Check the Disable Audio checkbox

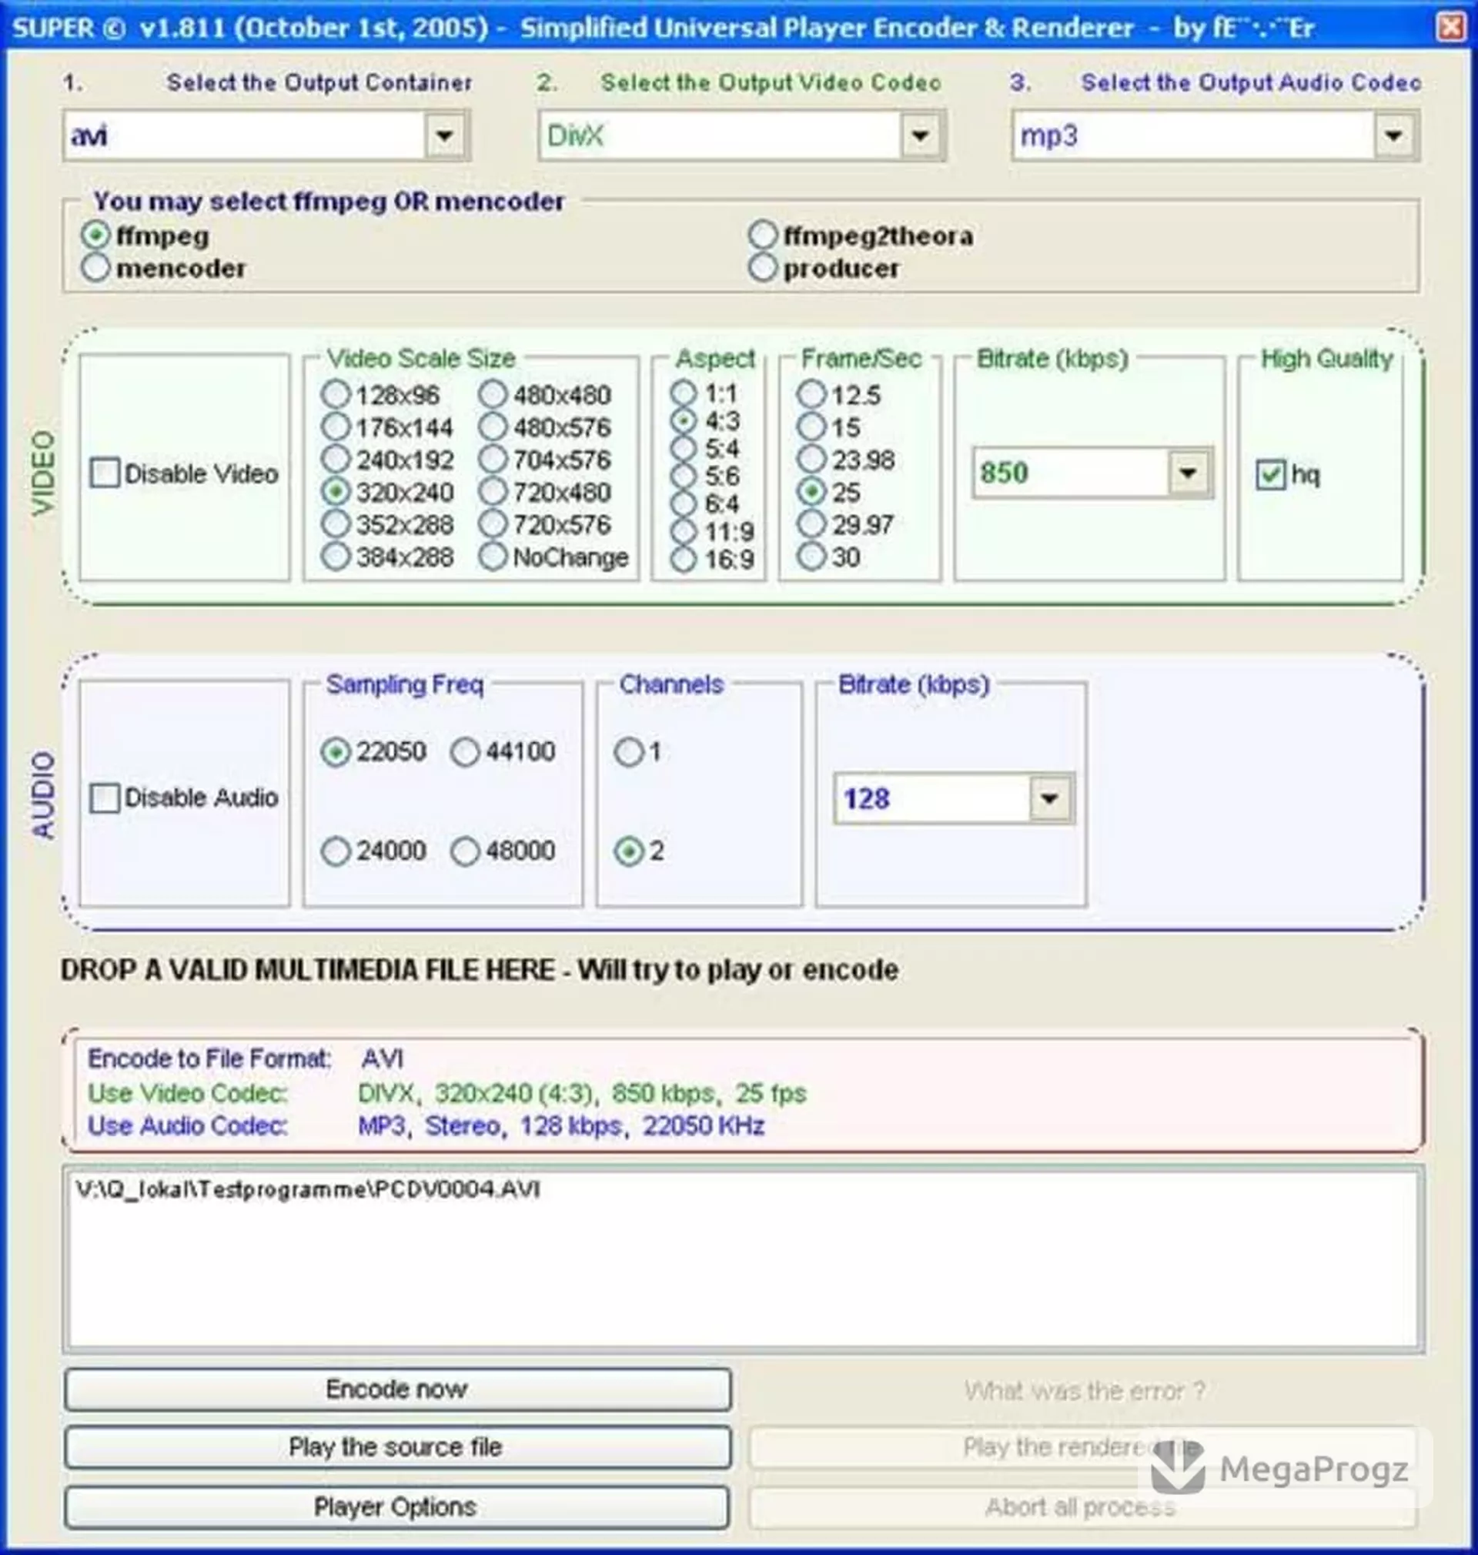click(105, 798)
